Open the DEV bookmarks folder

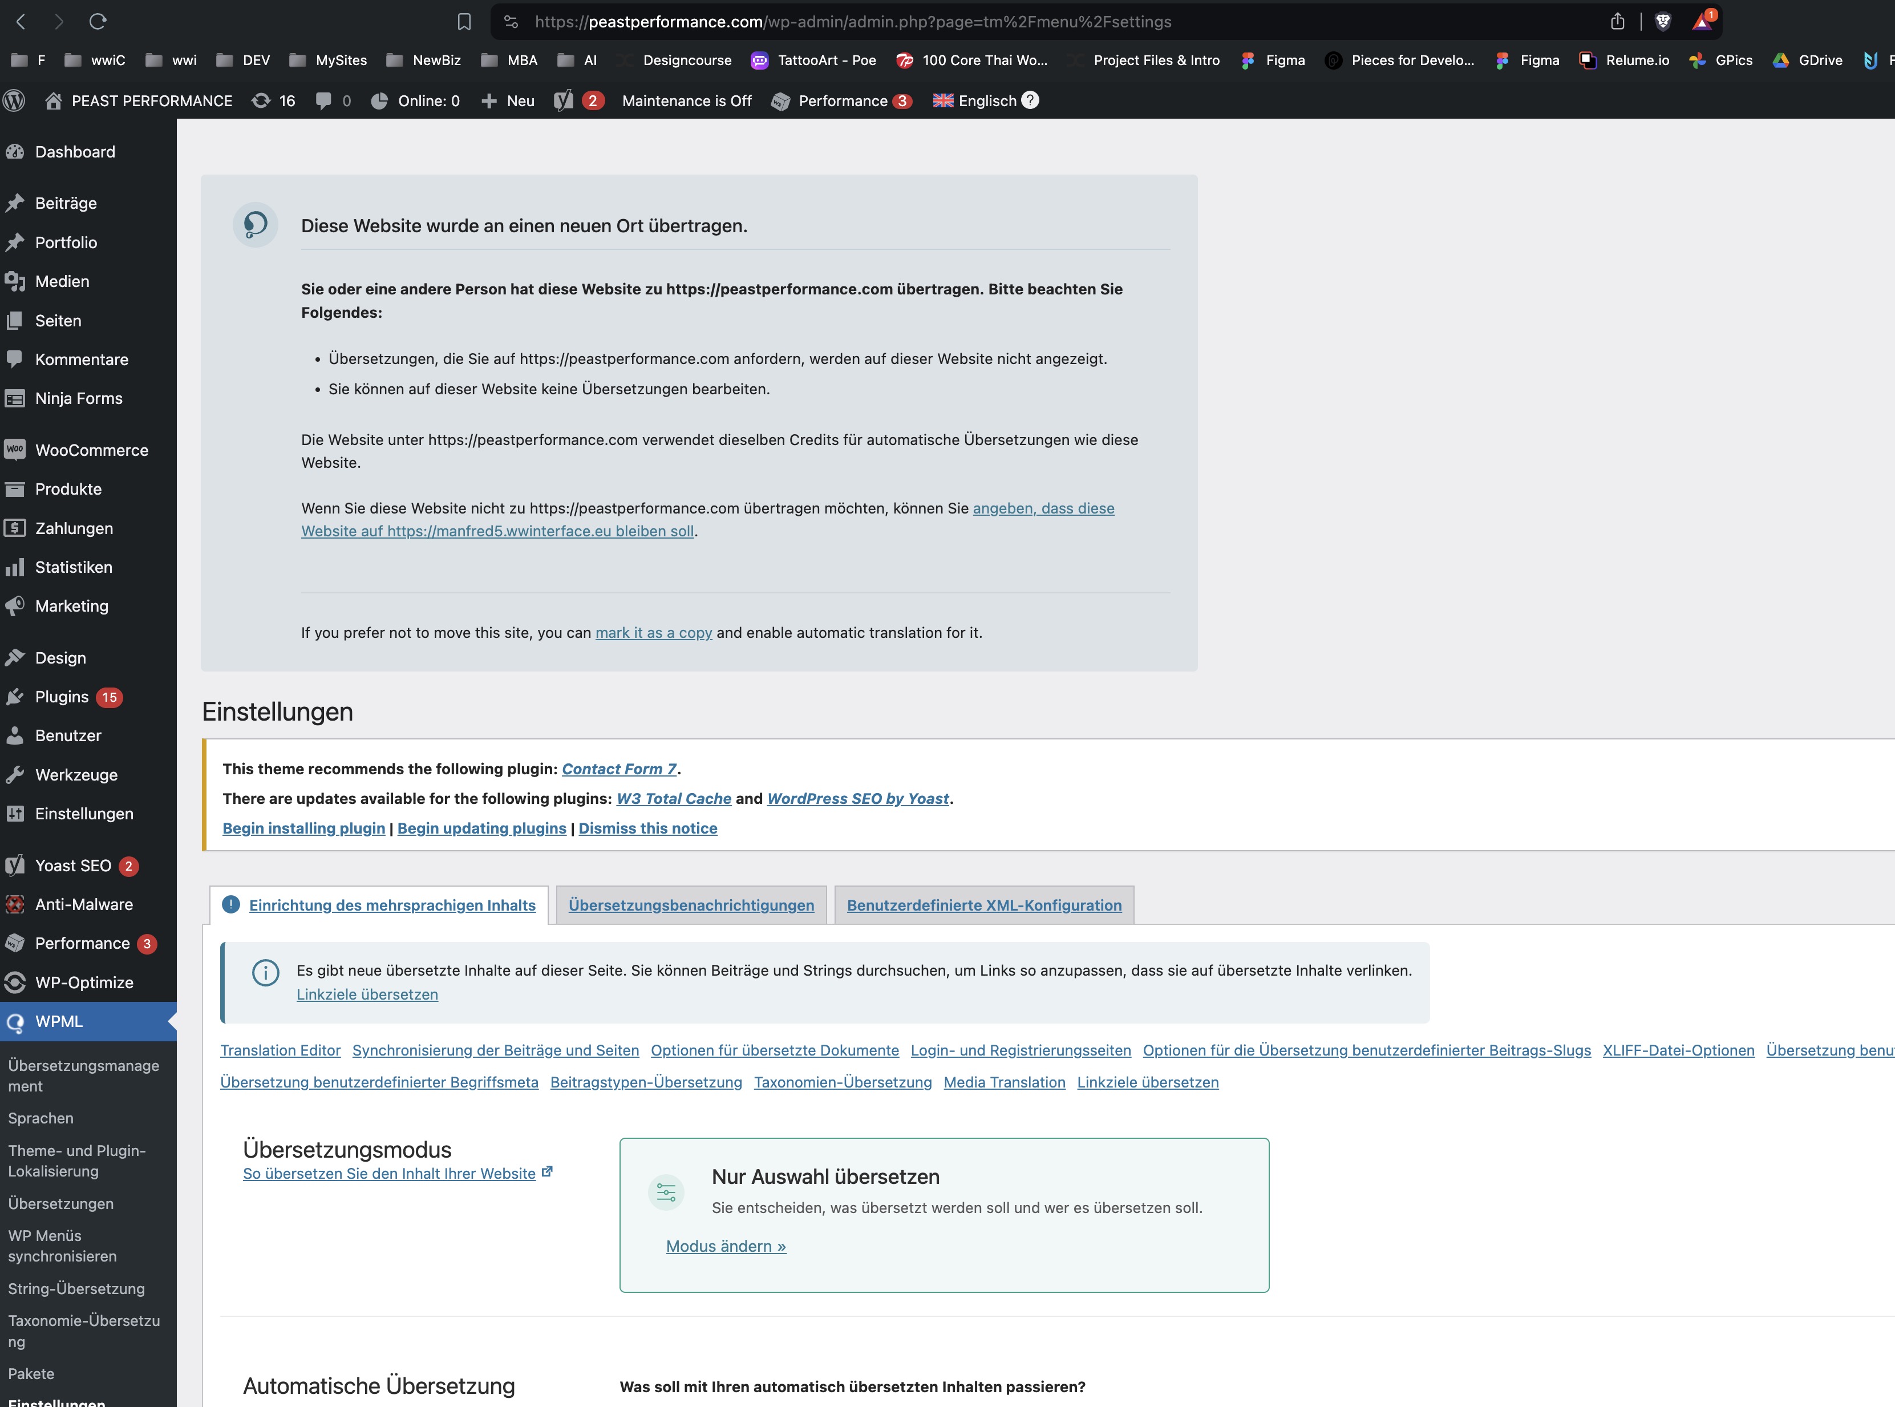click(242, 59)
